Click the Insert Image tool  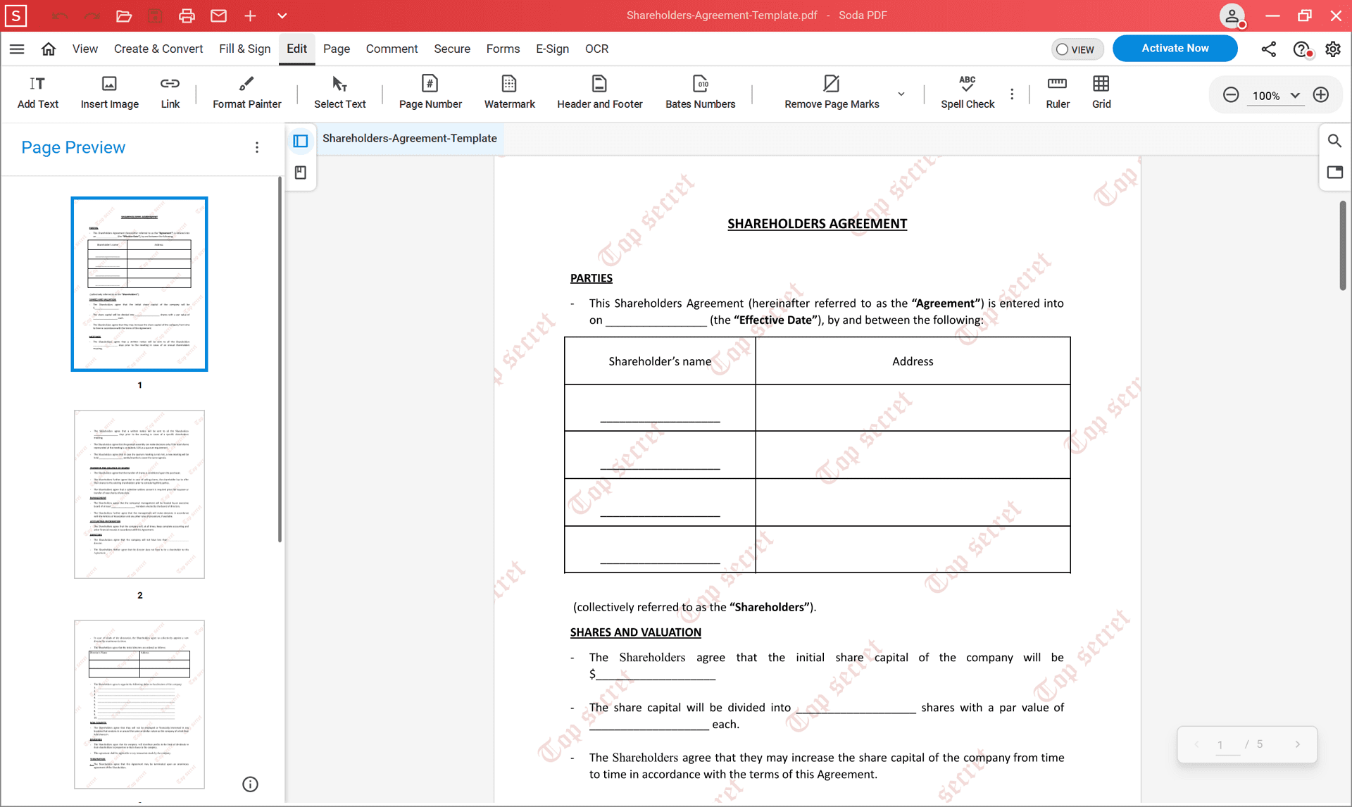point(109,92)
